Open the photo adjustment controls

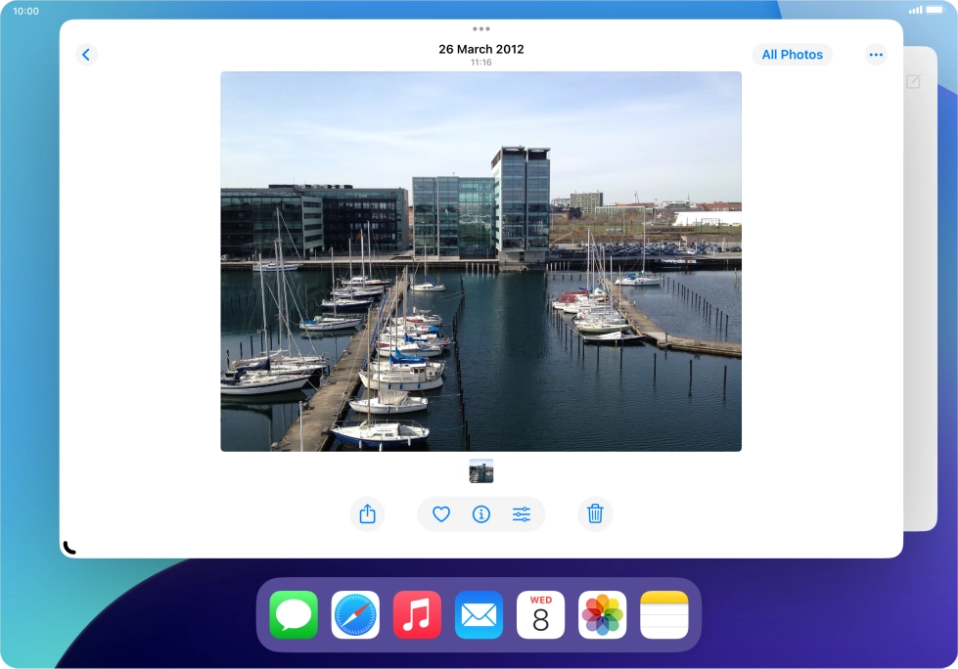522,513
